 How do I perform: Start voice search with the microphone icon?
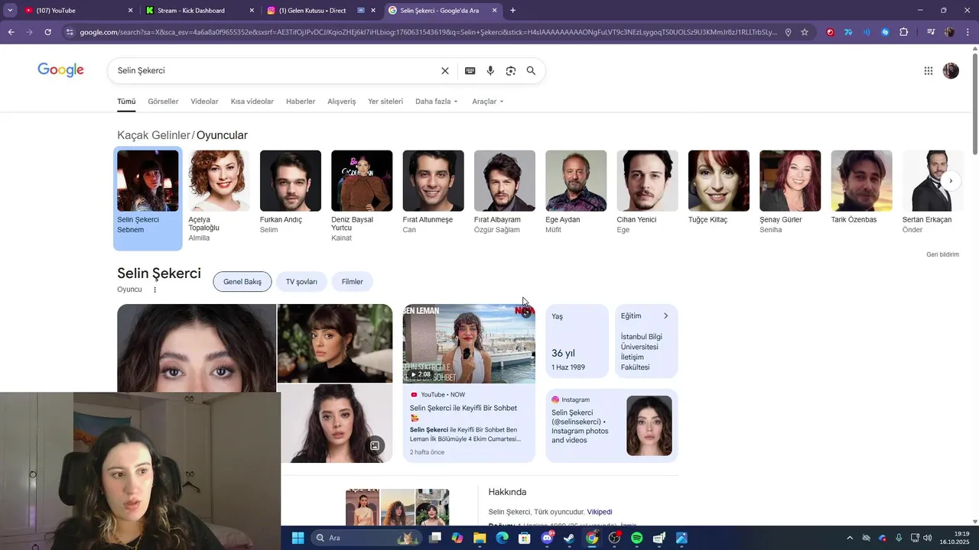coord(490,70)
